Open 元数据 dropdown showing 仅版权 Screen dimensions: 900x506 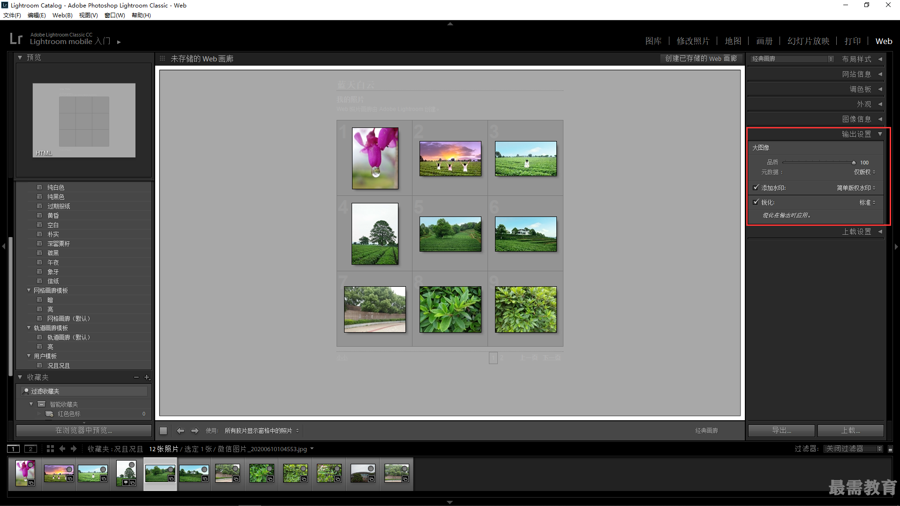pyautogui.click(x=864, y=172)
